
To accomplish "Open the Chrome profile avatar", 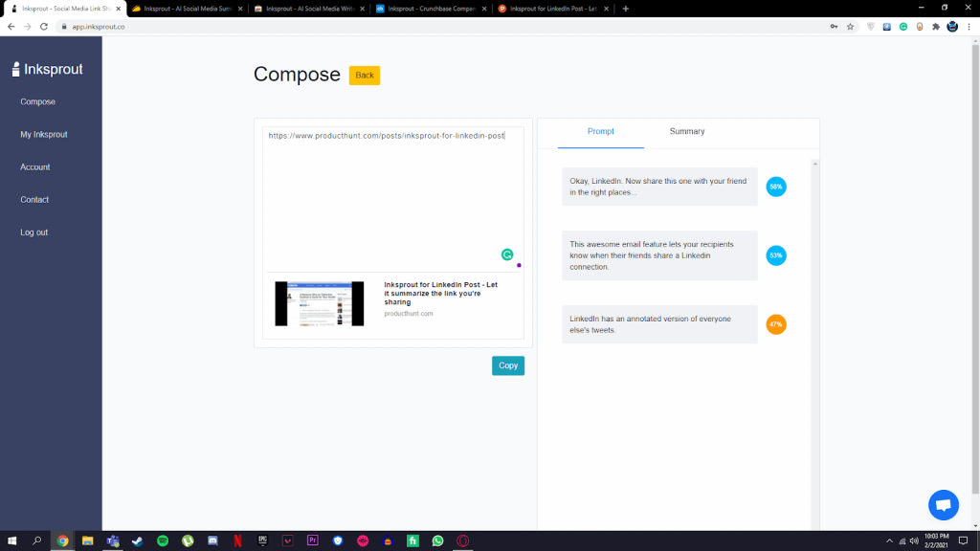I will [952, 27].
